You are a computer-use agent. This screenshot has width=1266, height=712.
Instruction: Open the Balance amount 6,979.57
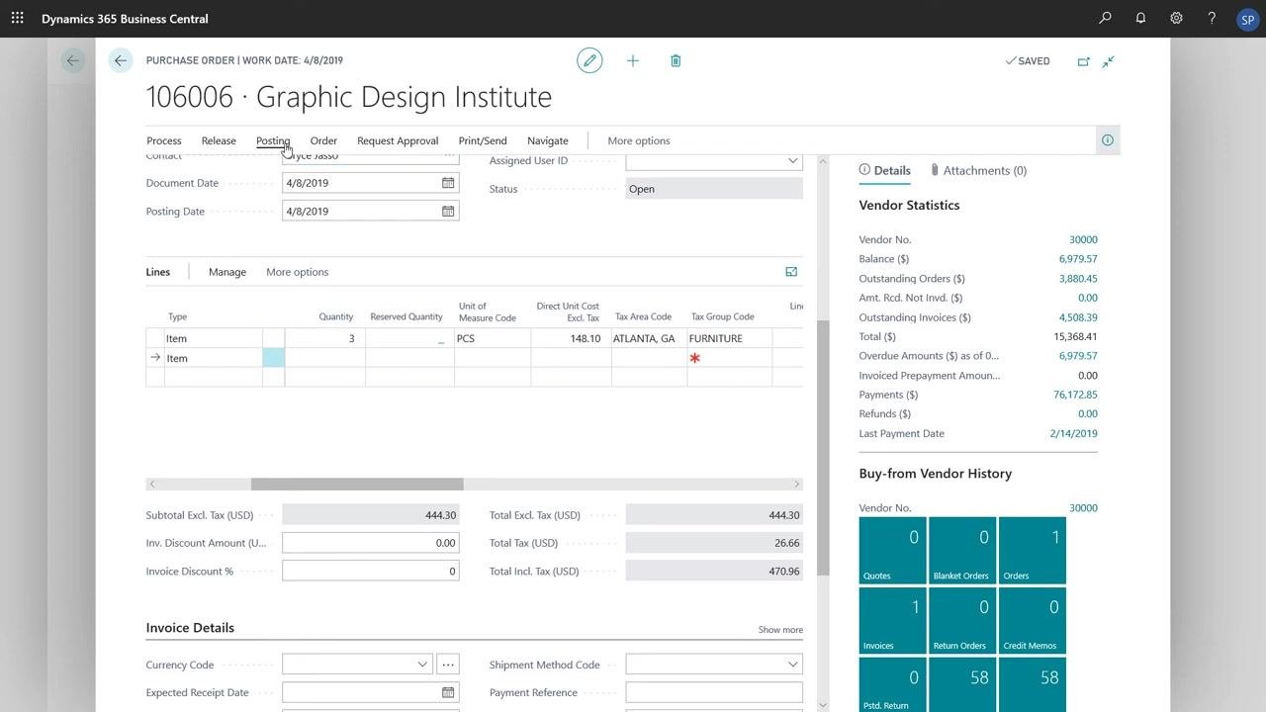1078,259
